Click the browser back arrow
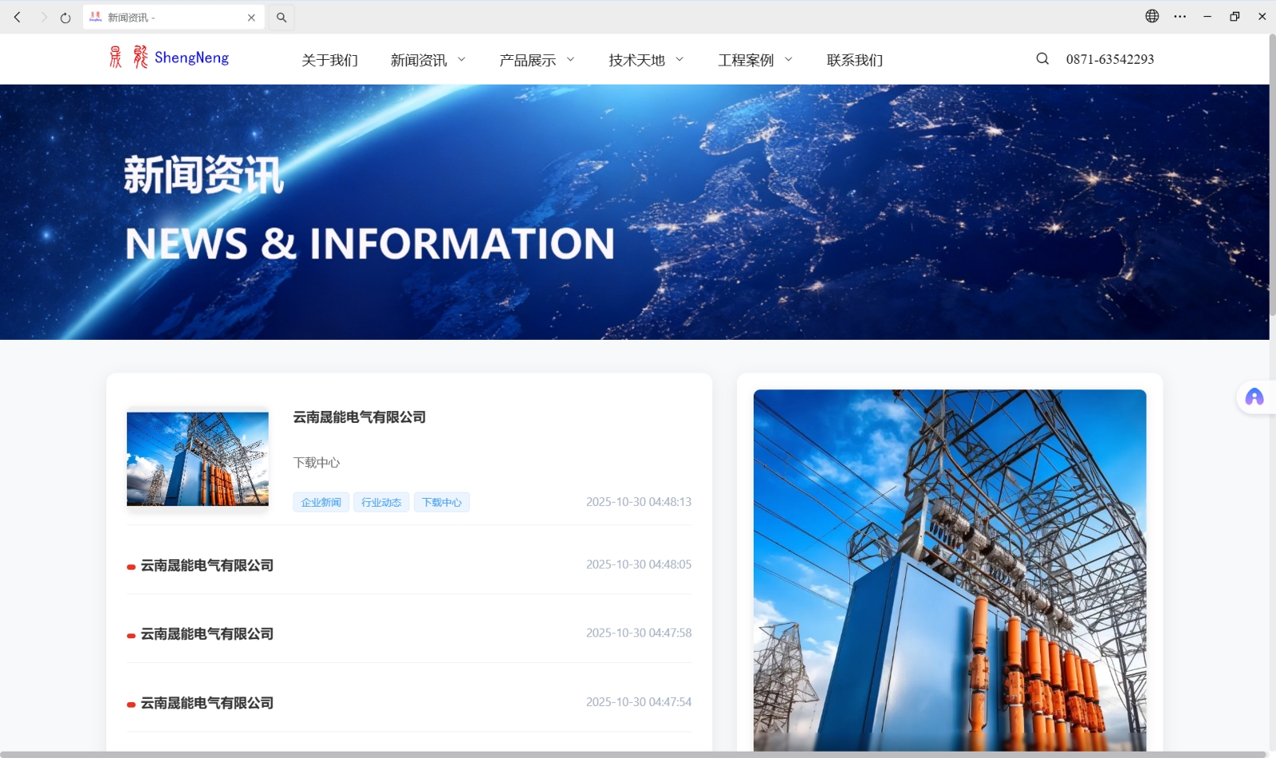This screenshot has width=1276, height=758. 17,17
